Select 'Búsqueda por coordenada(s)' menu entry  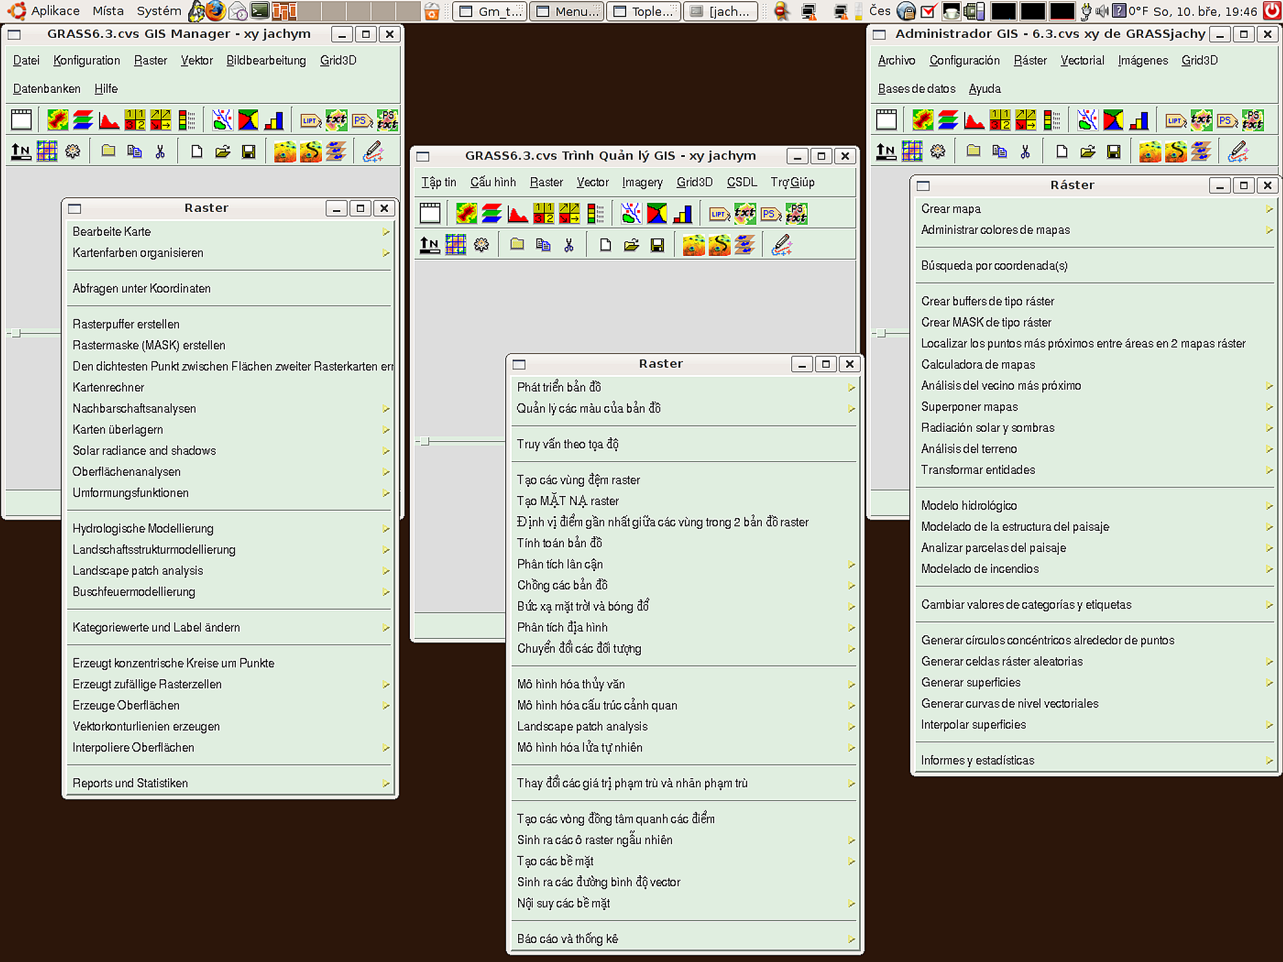click(1095, 266)
